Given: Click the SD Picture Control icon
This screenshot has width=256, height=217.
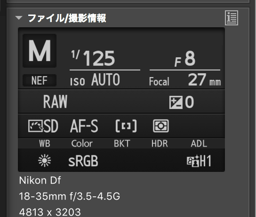Looking at the screenshot, I should (43, 126).
